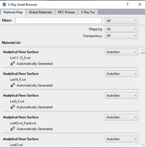Open AutoGen dropdown for Lot11-13_F.rvt
This screenshot has width=145, height=148.
121,52
